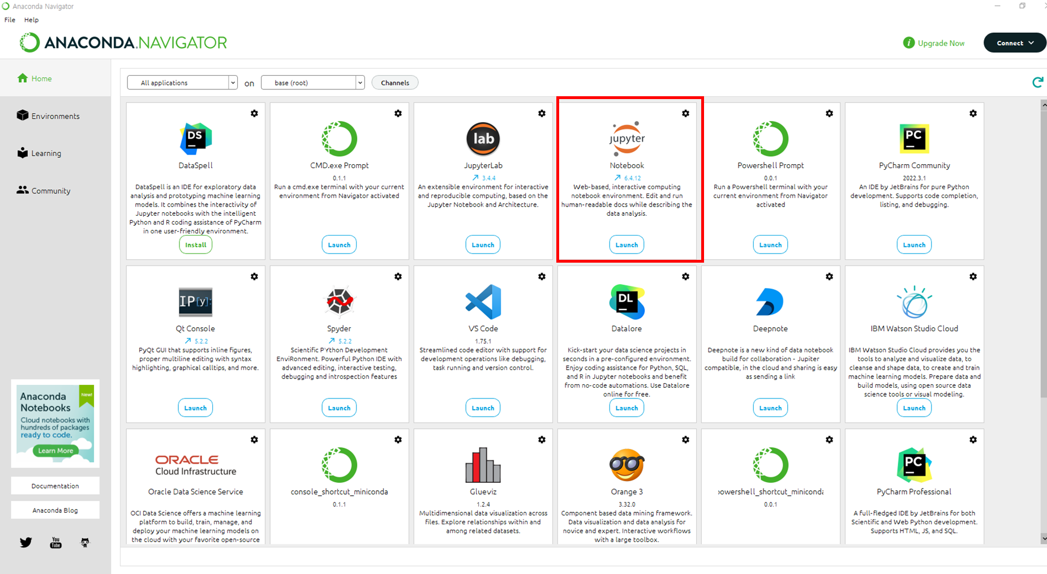The image size is (1047, 574).
Task: Open the base (root) environment dropdown
Action: click(x=312, y=83)
